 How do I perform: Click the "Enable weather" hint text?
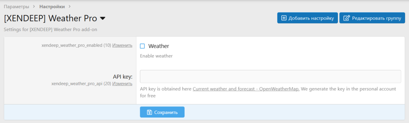tap(156, 56)
